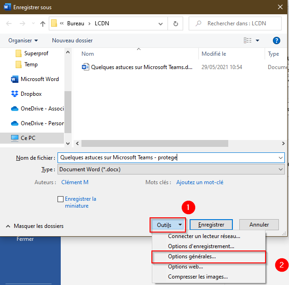The height and width of the screenshot is (285, 289).
Task: Select Compresser les images menu entry
Action: tap(197, 277)
